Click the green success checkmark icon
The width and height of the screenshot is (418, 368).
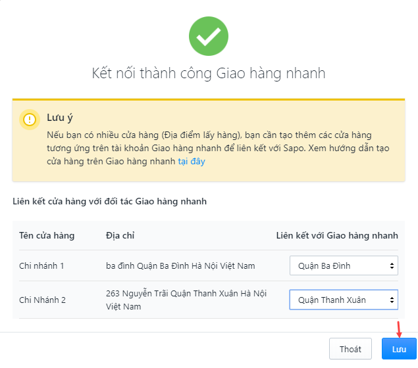coord(209,36)
